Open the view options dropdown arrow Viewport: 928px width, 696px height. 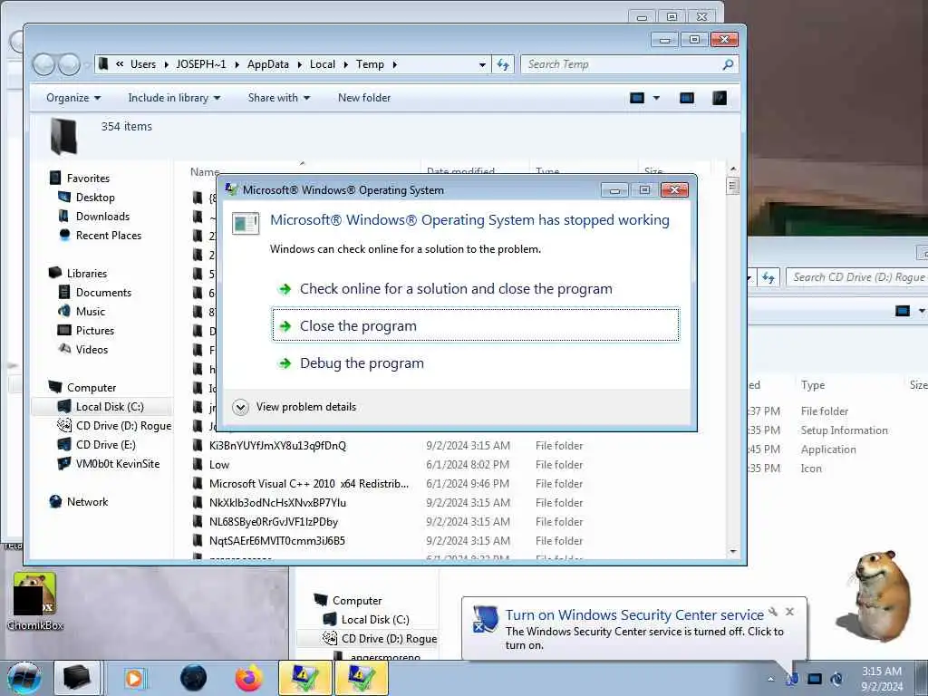[x=656, y=98]
